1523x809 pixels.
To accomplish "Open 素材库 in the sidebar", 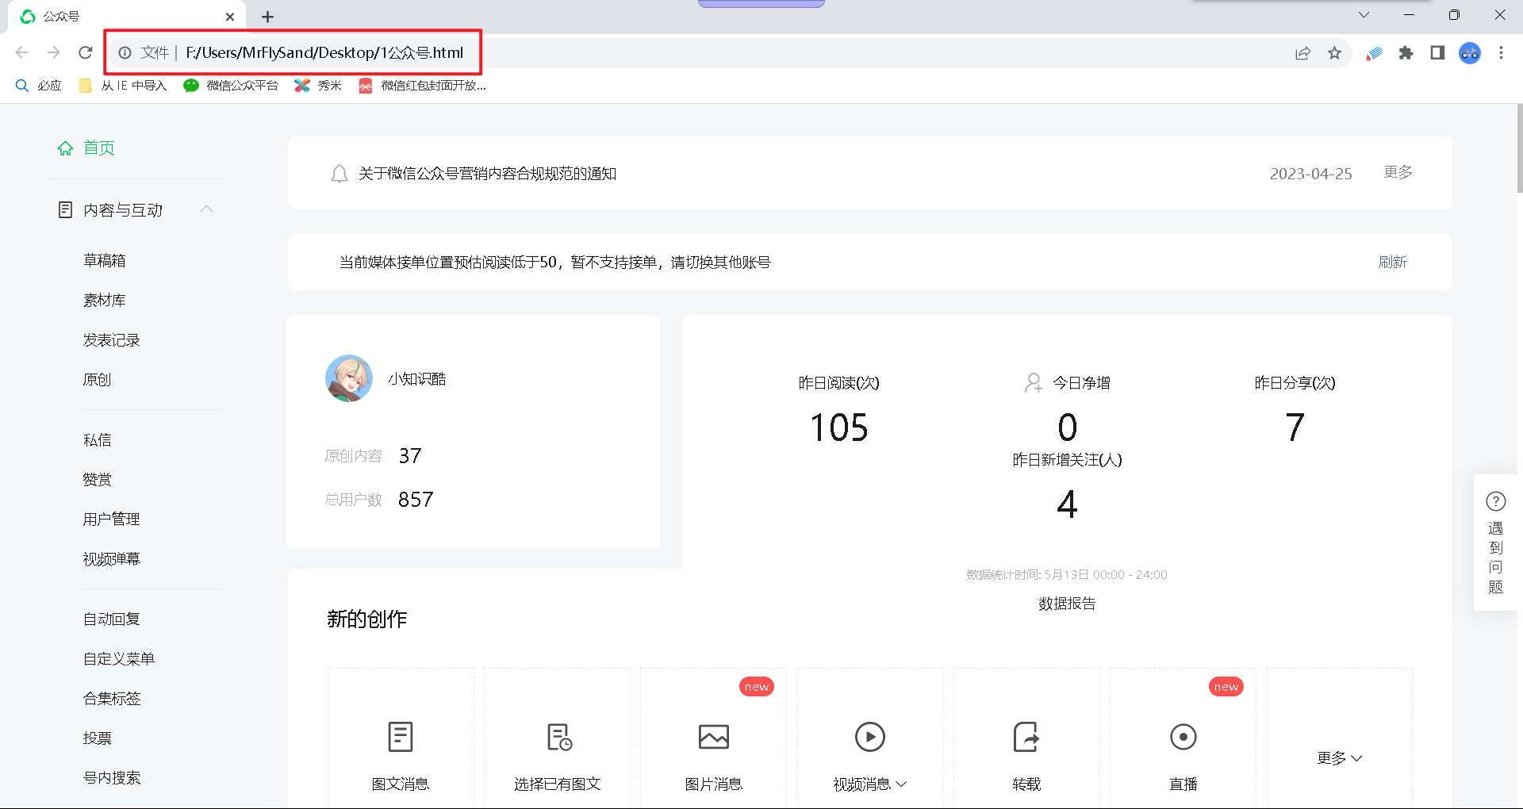I will pos(105,301).
